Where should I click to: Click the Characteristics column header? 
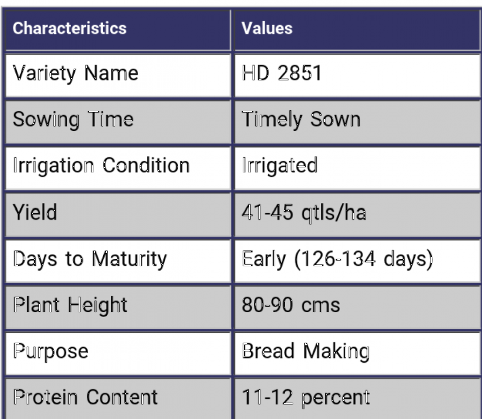[x=69, y=28]
